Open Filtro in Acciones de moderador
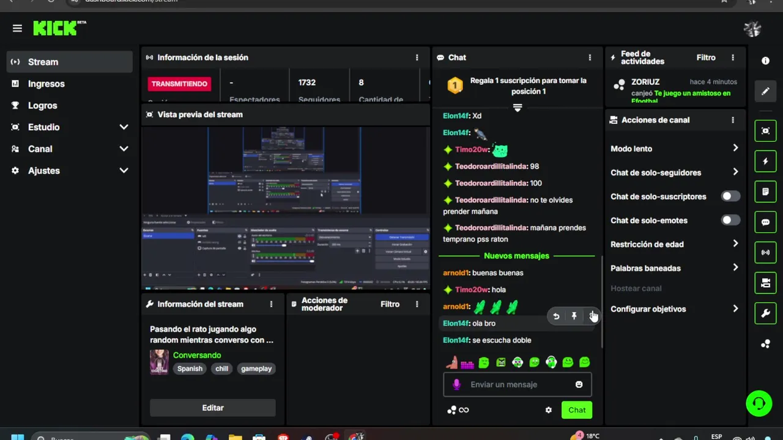 coord(390,304)
